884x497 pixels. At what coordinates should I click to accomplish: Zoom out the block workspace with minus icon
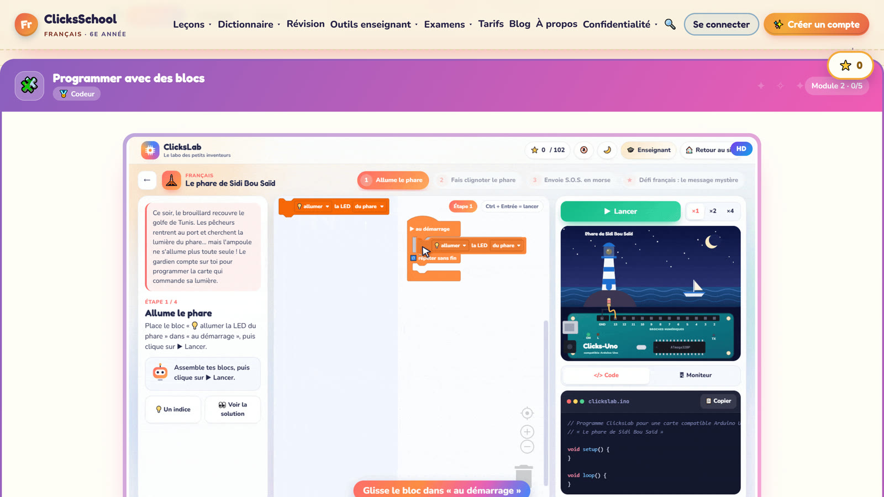click(527, 447)
